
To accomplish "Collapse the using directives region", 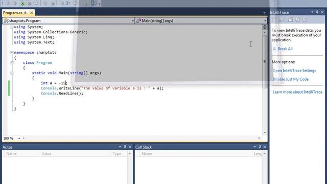I will tap(12, 27).
